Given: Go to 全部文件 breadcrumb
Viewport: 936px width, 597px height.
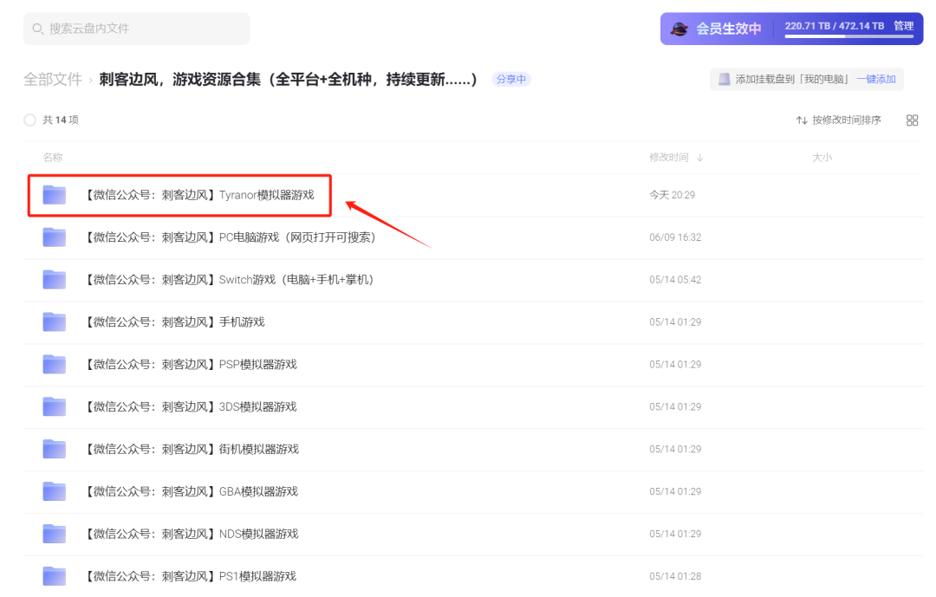Looking at the screenshot, I should click(52, 80).
